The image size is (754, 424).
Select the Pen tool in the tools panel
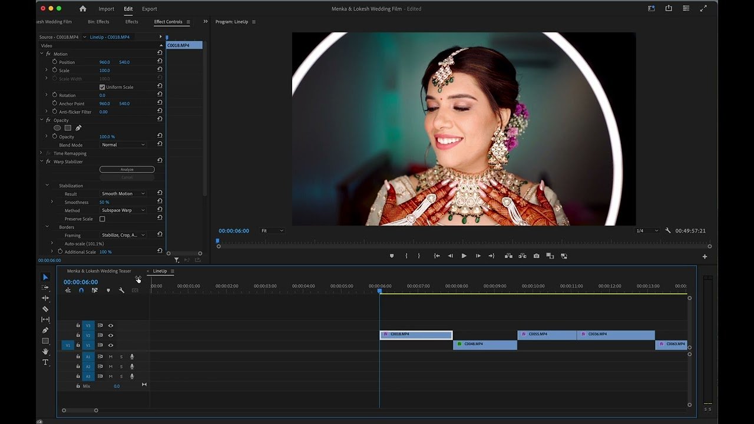[x=45, y=330]
